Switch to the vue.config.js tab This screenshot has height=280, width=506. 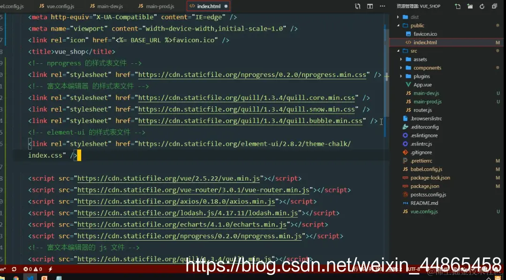56,6
